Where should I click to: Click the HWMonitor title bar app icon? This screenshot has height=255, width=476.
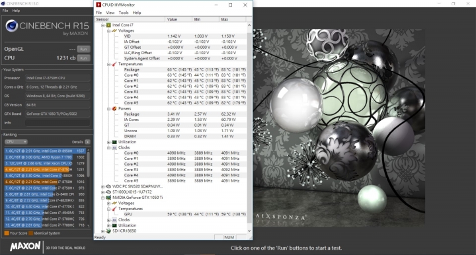tap(99, 5)
